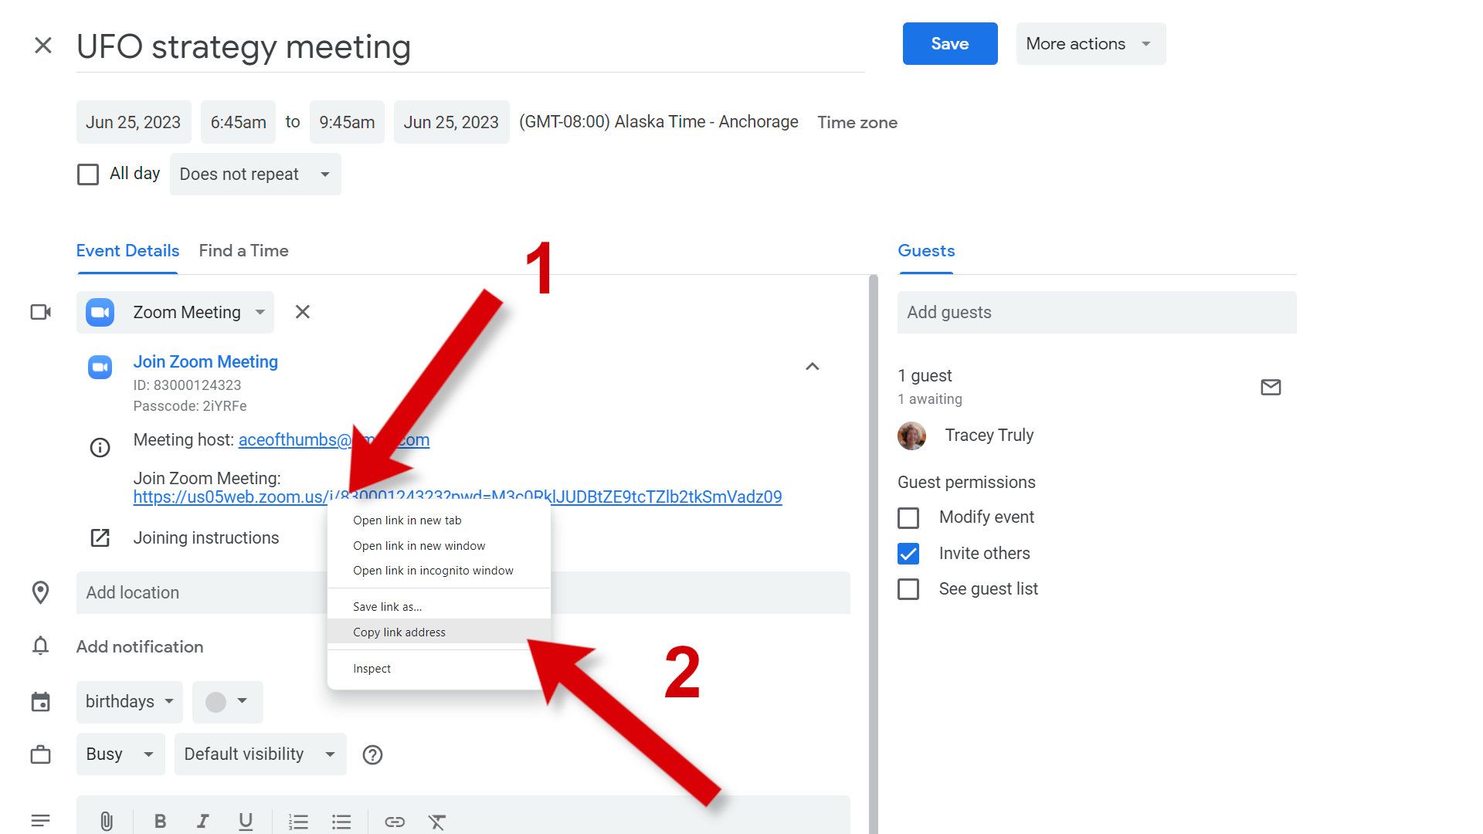The height and width of the screenshot is (834, 1483).
Task: Disable the Invite others checkbox
Action: point(908,553)
